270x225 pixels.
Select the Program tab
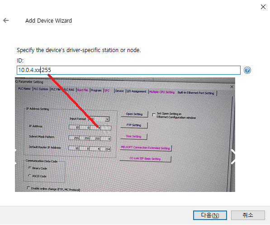tap(96, 91)
